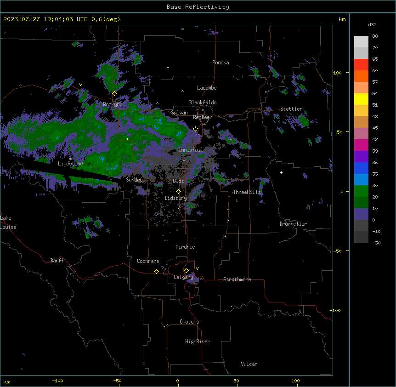Click the yellow diamond marker beside RockyMH
Viewport: 396px width, 387px height.
(114, 93)
